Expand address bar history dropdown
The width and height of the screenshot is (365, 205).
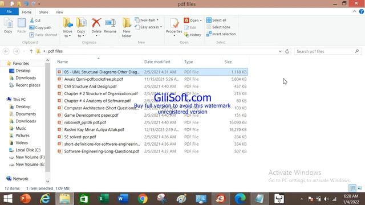(x=280, y=51)
